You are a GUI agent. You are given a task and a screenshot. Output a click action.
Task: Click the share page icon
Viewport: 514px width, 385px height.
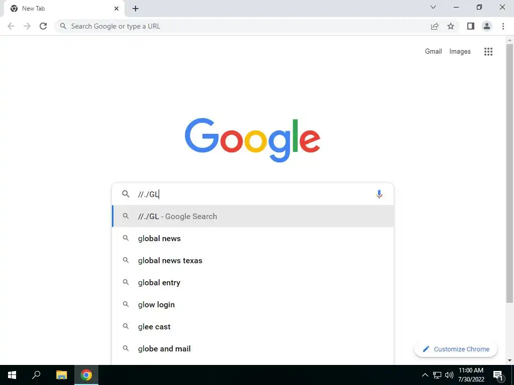coord(435,26)
